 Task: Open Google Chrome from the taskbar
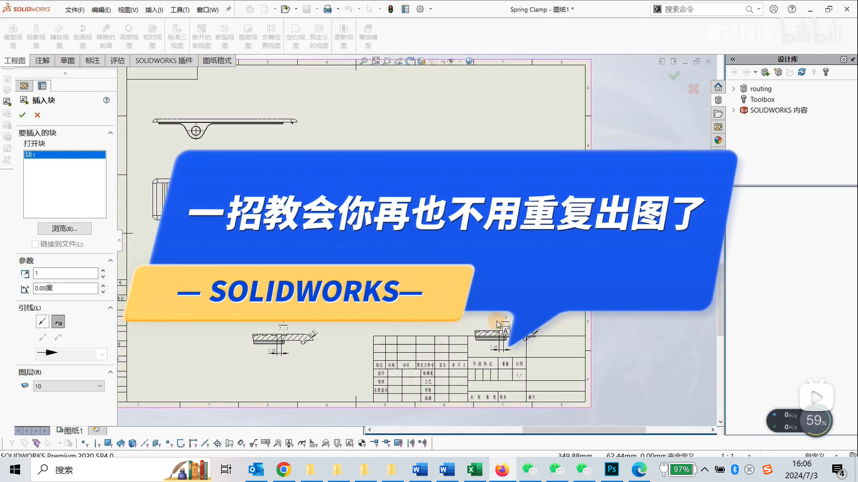283,469
